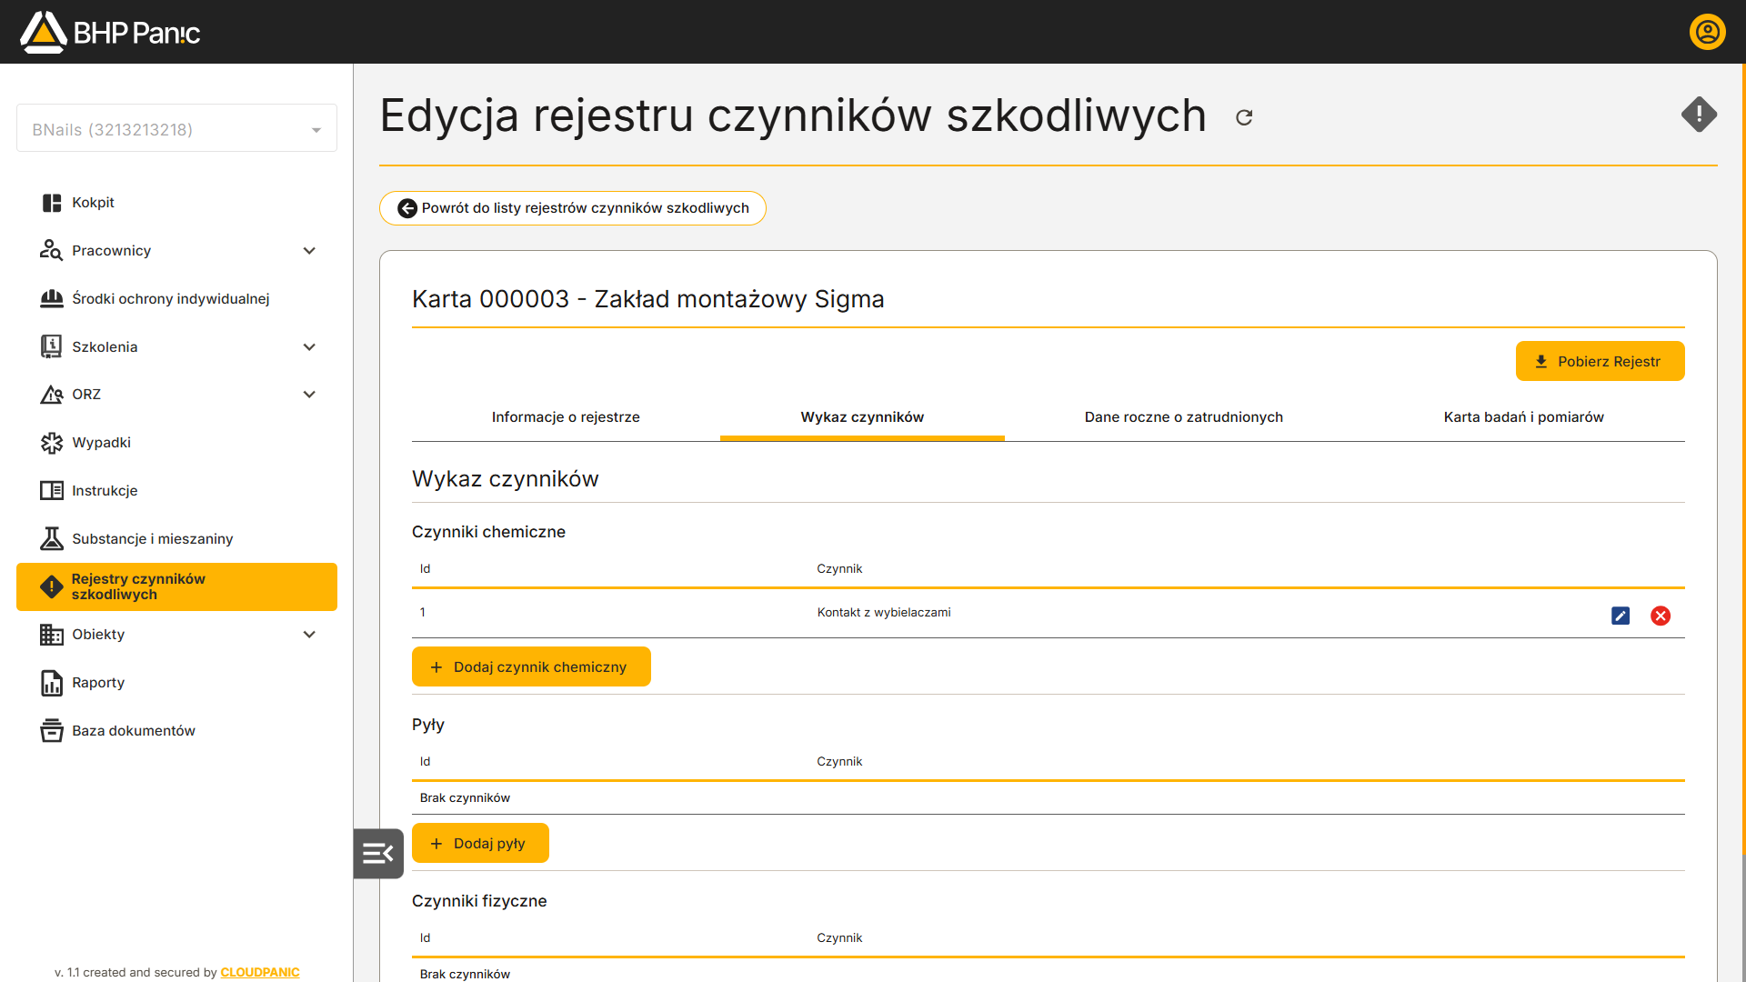Click the Substancje flask icon
This screenshot has height=982, width=1746.
pyautogui.click(x=52, y=539)
